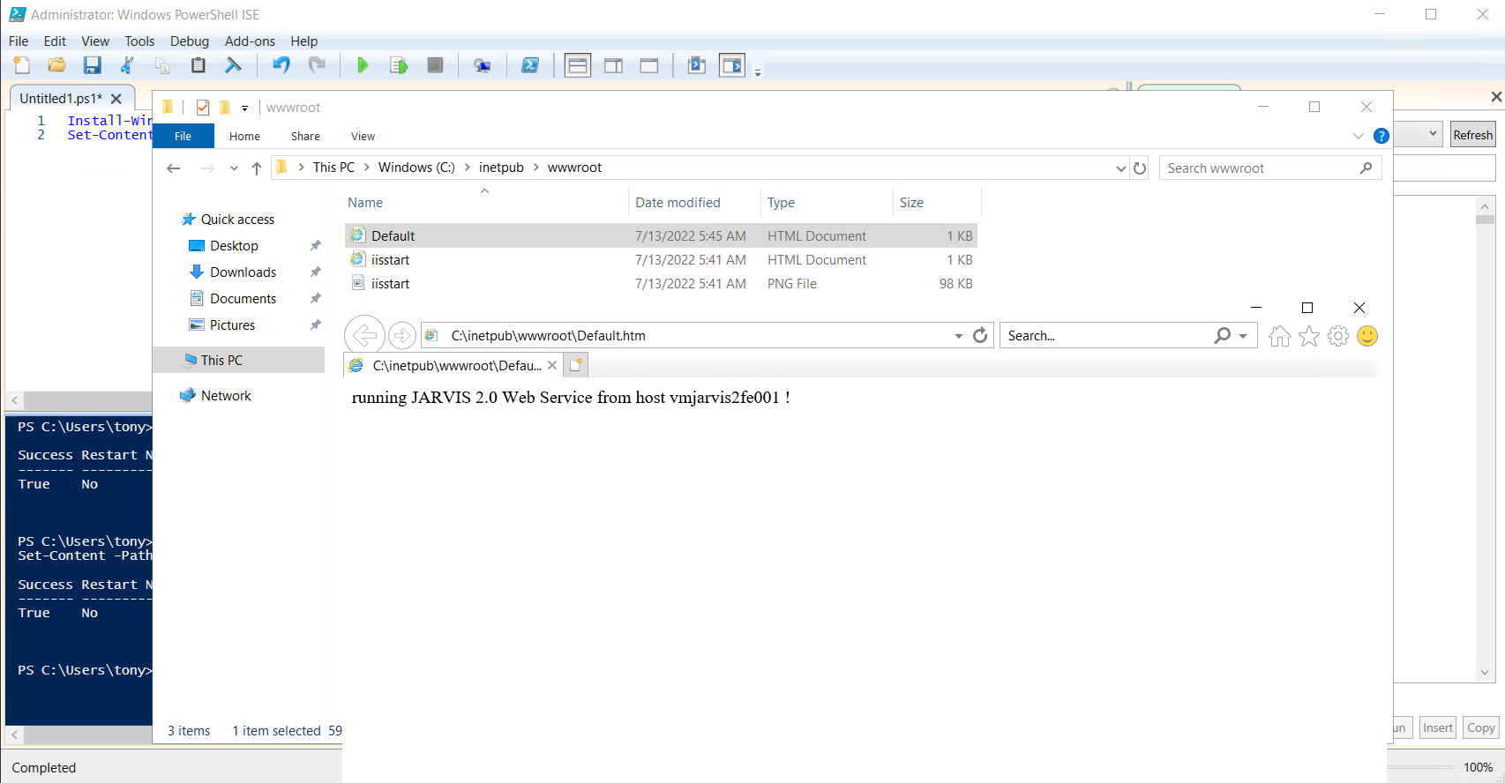
Task: Run script with the green play icon
Action: click(x=363, y=65)
